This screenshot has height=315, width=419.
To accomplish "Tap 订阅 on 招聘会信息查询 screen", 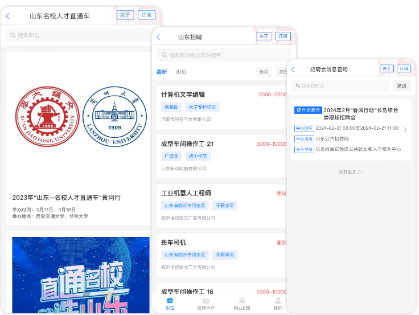I will 404,69.
